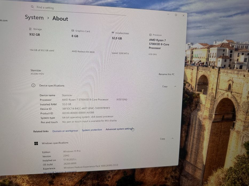249x186 pixels.
Task: Collapse the Windows specifications section
Action: (x=172, y=138)
